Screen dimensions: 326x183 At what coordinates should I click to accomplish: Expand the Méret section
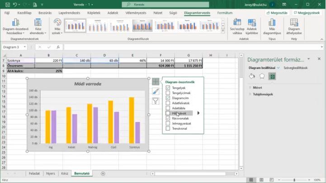pyautogui.click(x=257, y=87)
